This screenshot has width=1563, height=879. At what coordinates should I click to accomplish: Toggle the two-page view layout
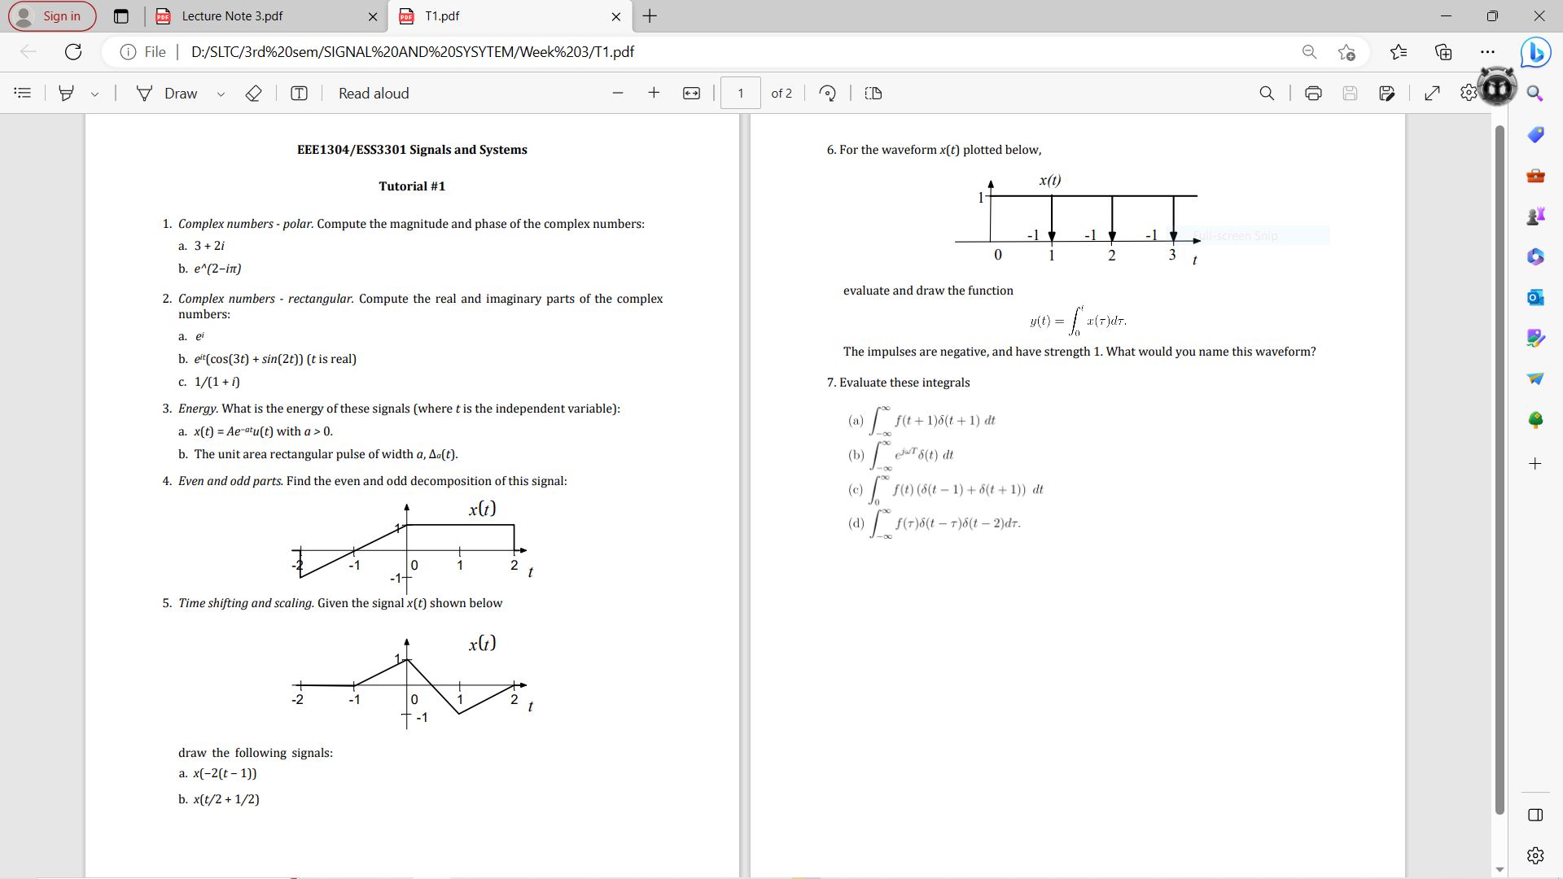tap(873, 93)
